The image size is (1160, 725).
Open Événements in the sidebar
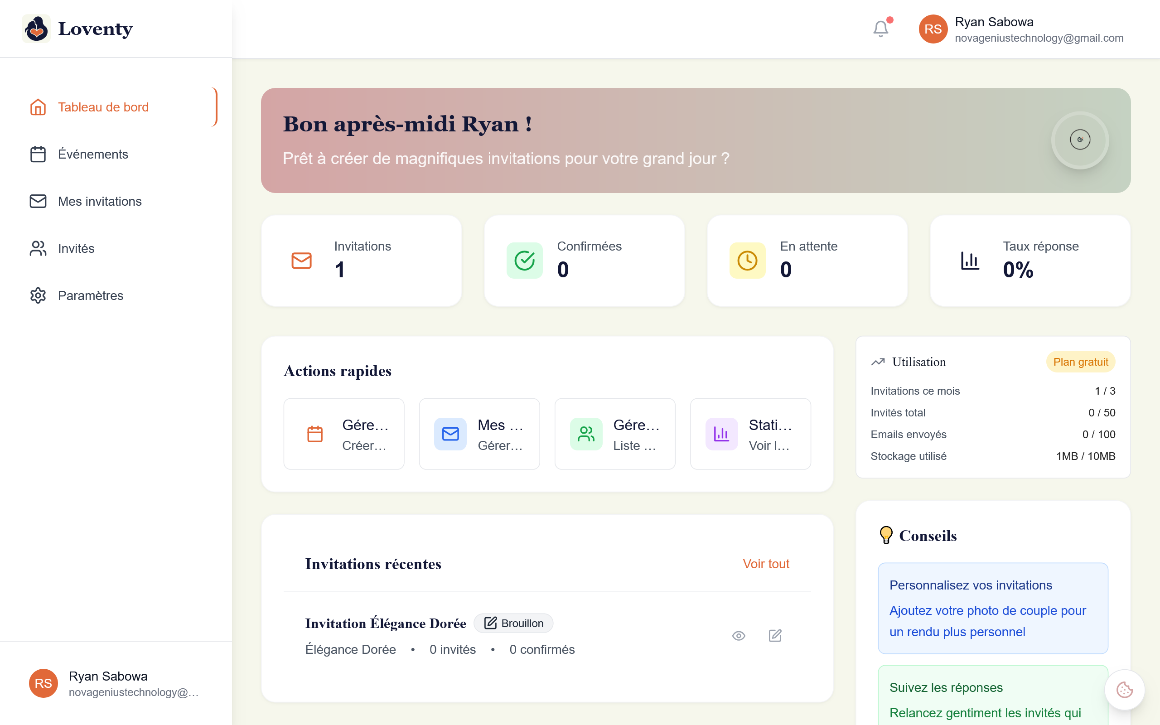point(93,155)
